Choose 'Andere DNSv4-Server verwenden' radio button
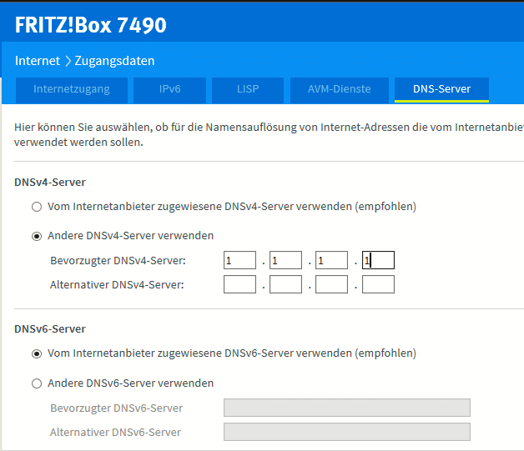This screenshot has width=524, height=451. coord(37,236)
